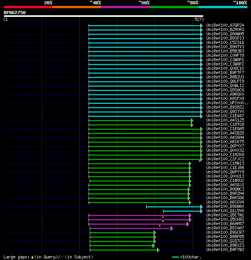
Task: Click the UniRef100_B8B2U3 label
Action: click(225, 77)
